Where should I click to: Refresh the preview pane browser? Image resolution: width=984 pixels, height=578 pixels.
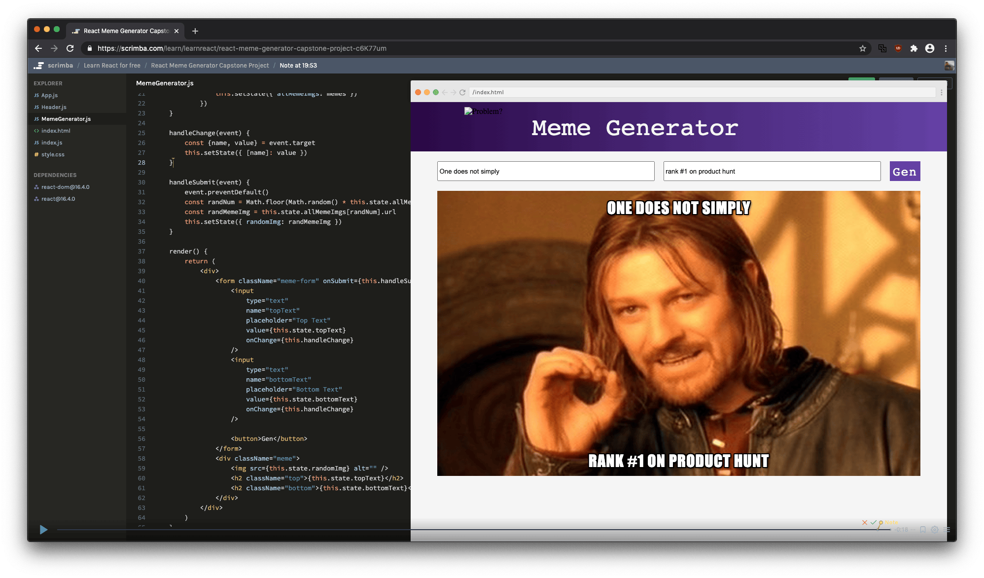click(x=462, y=92)
